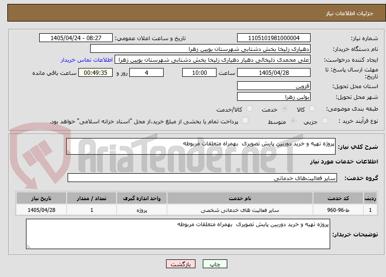Click the تاریخ نیاز column header

[x=41, y=198]
